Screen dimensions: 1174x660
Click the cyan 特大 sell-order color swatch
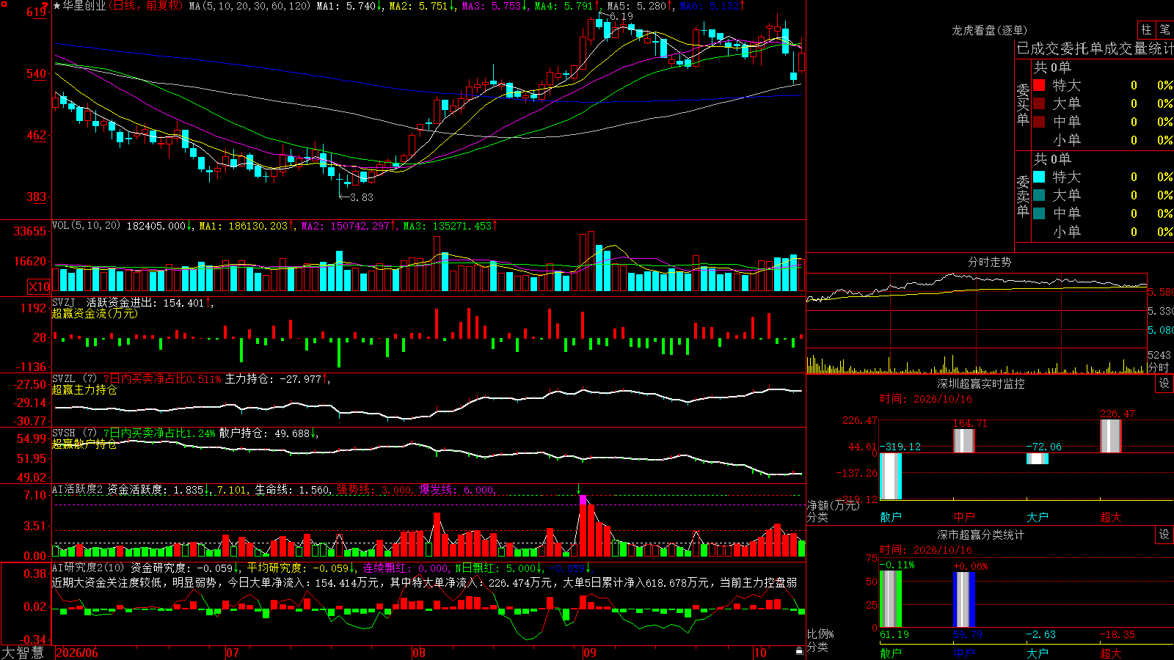(1039, 177)
